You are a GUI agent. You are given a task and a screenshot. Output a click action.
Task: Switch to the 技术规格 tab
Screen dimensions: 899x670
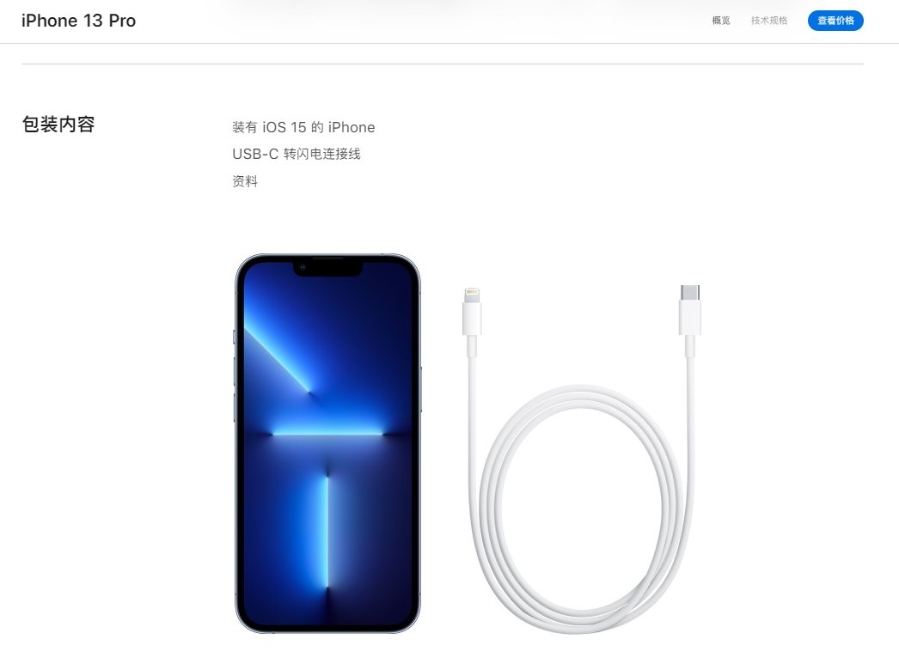pos(769,21)
